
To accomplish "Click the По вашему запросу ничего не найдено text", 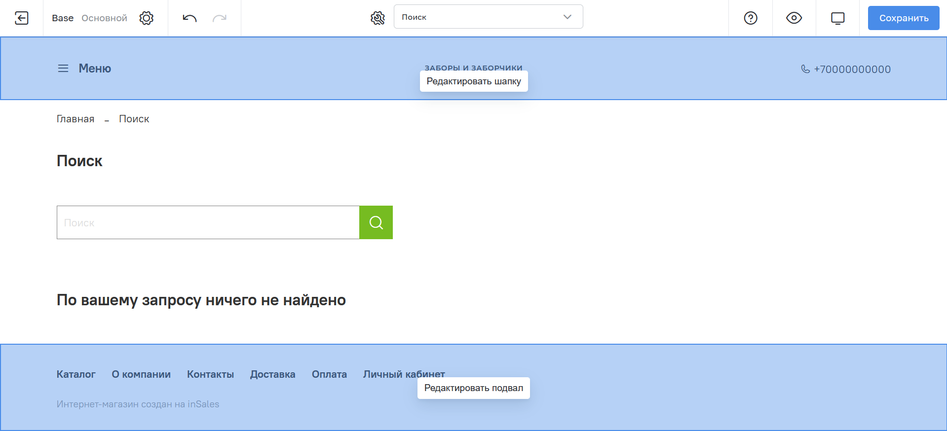I will tap(201, 300).
